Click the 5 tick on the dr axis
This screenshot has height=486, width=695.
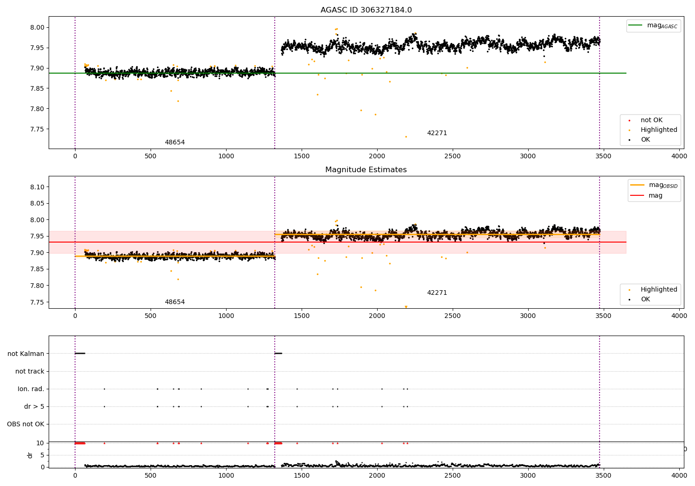42,455
